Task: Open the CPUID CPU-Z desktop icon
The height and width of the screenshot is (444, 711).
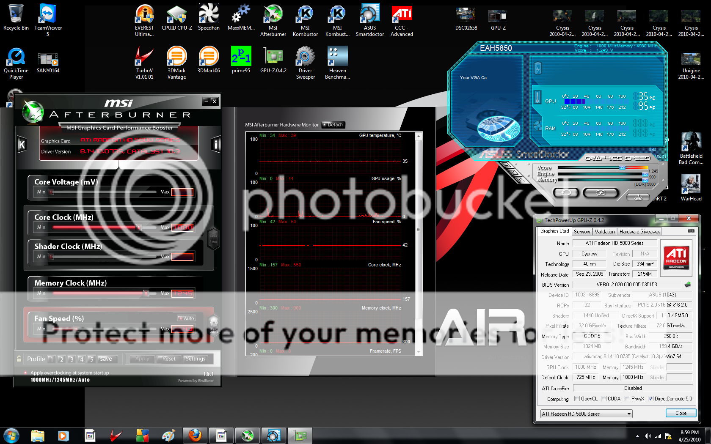Action: (177, 17)
